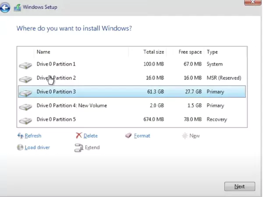
Task: Sort by the Total size column header
Action: 154,52
